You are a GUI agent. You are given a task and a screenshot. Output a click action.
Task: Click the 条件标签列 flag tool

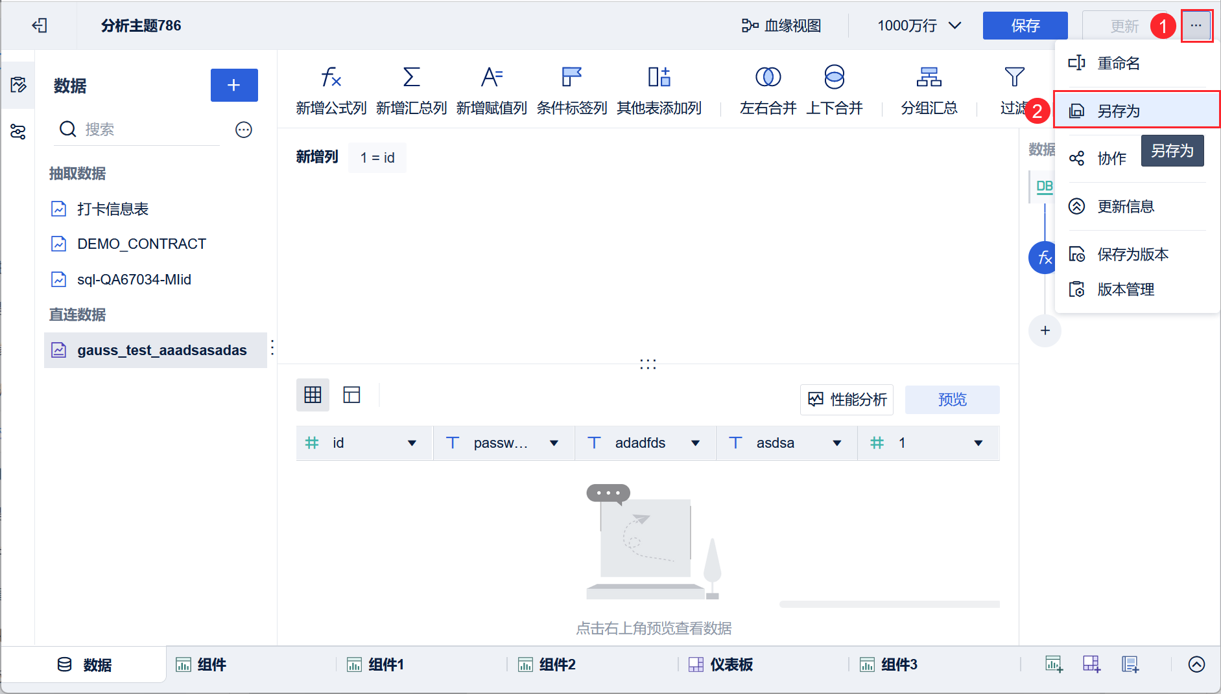(x=572, y=90)
